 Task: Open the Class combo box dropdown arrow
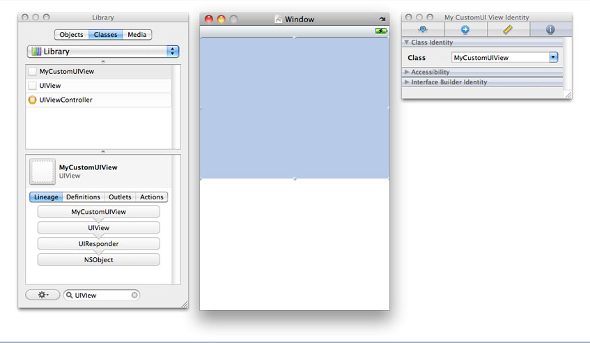(554, 58)
